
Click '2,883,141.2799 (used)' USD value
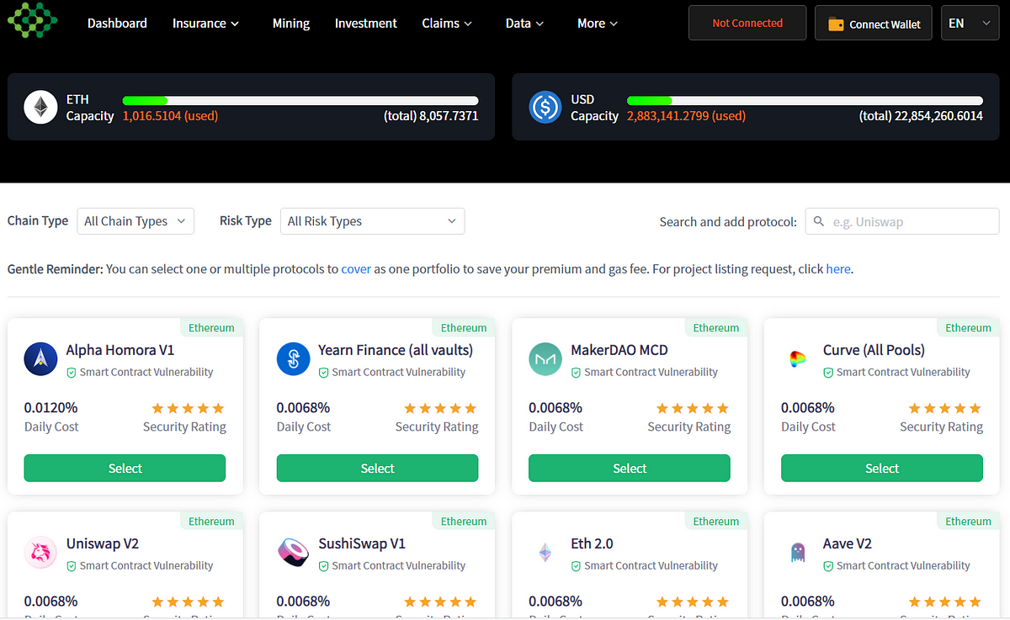tap(686, 116)
